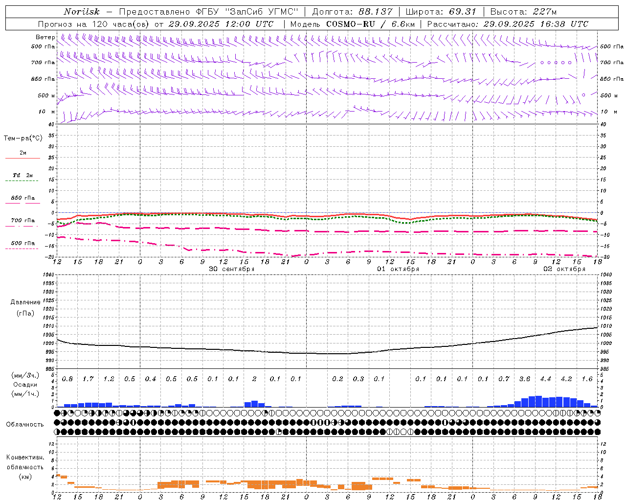
Task: Select the 30 сентября date label
Action: tap(231, 269)
